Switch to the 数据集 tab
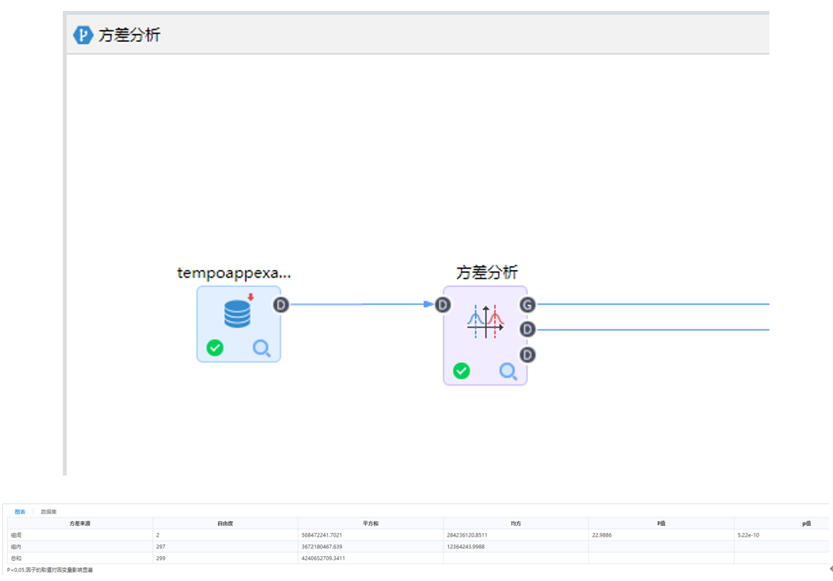Viewport: 833px width, 581px height. coord(49,512)
